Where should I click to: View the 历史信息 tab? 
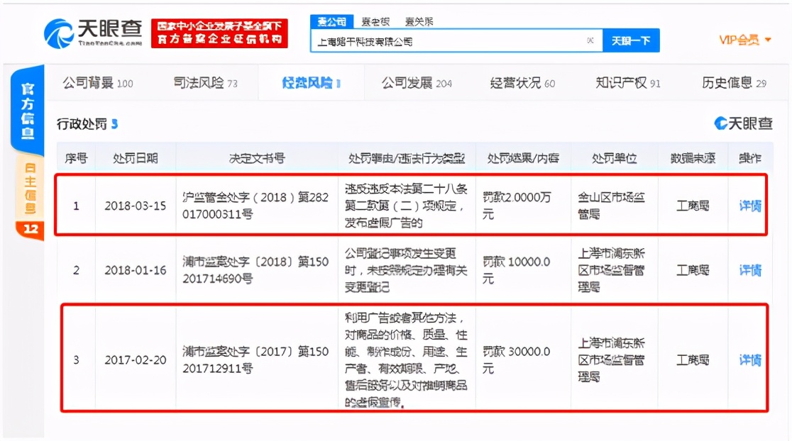pos(728,82)
